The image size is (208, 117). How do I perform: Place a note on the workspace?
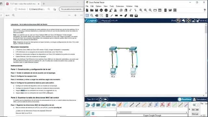pos(107,16)
